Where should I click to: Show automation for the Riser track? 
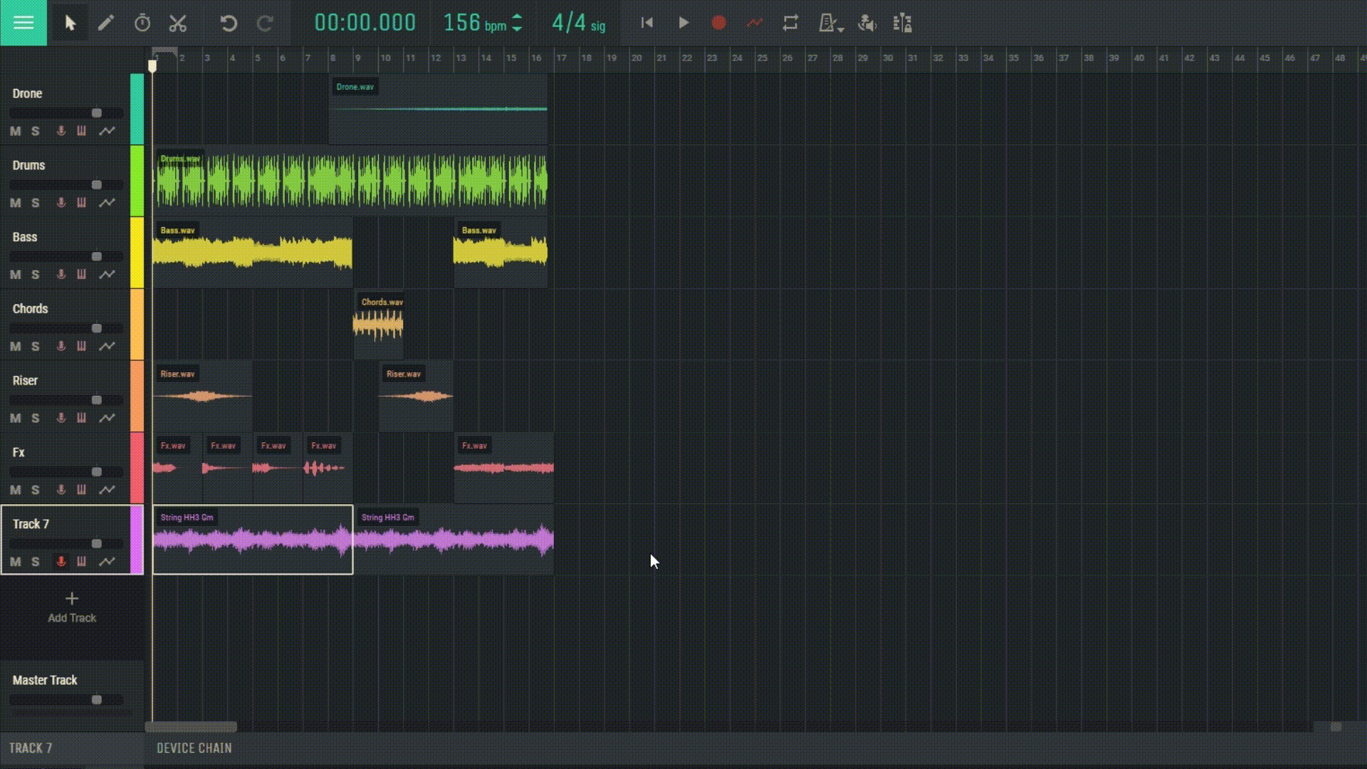[107, 418]
